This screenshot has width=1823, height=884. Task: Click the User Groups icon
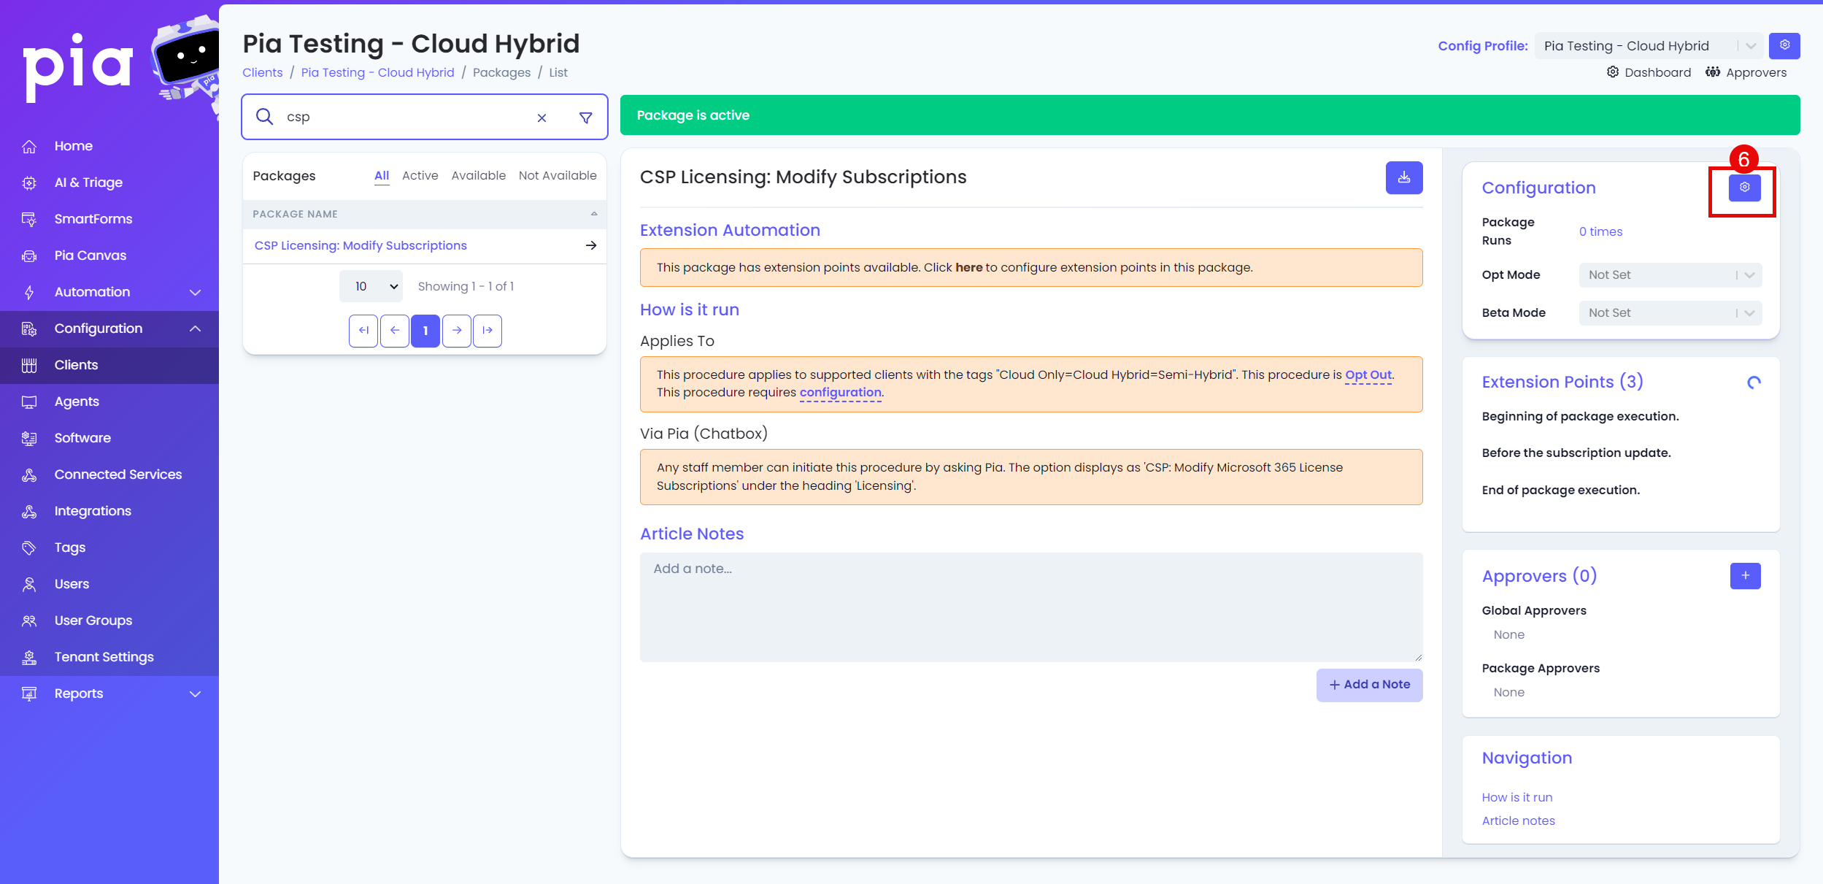pyautogui.click(x=29, y=621)
